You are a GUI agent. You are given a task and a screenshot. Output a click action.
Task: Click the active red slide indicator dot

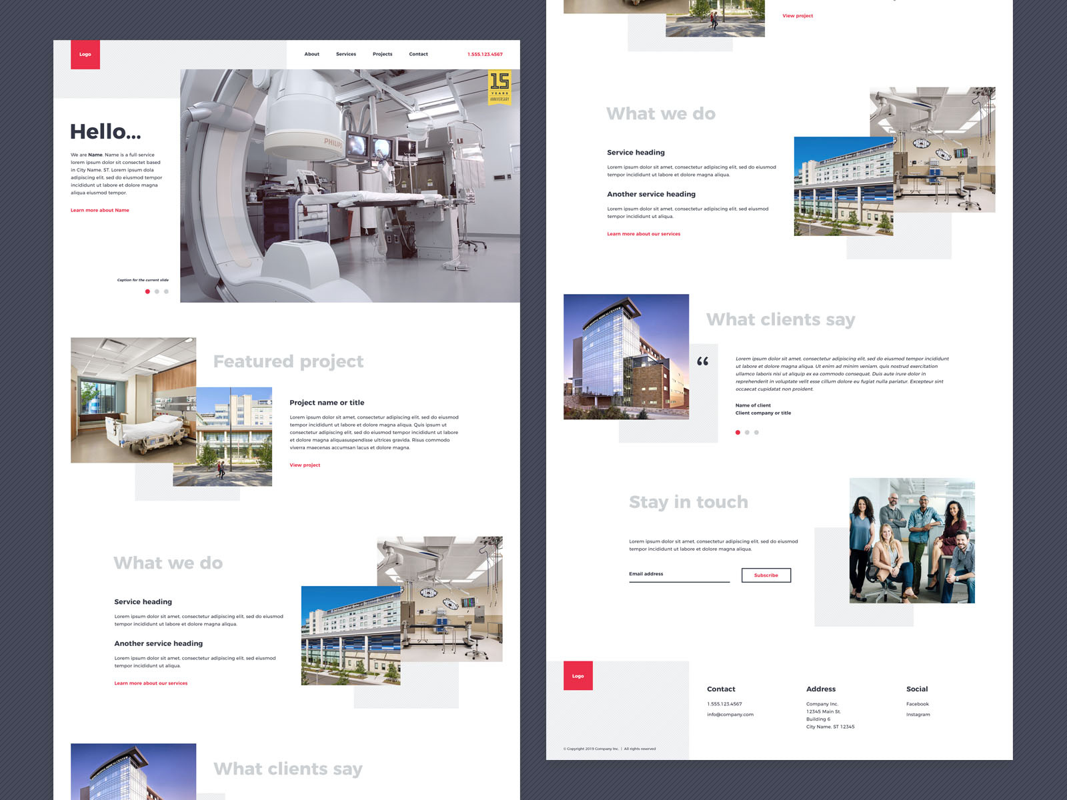(x=147, y=291)
